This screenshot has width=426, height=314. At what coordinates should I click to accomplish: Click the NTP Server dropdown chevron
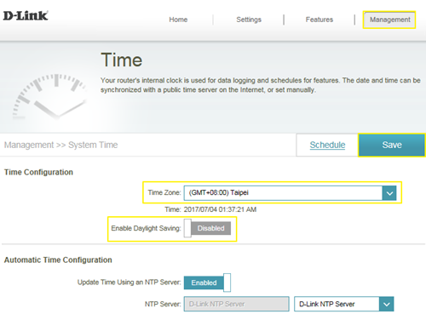(x=387, y=304)
